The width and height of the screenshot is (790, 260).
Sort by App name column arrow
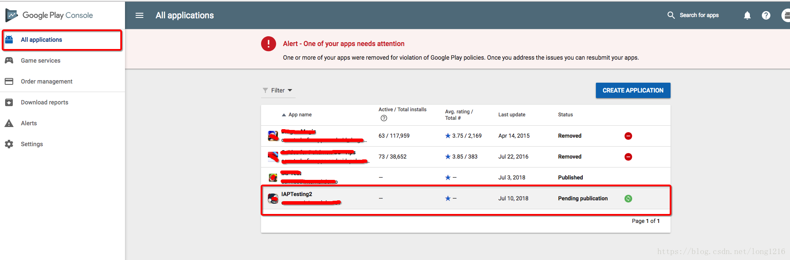click(284, 115)
